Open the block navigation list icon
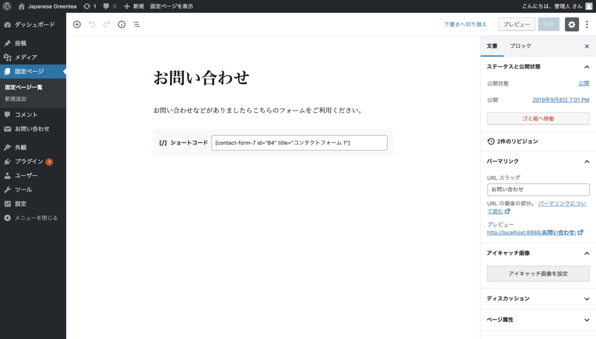Viewport: 596px width, 339px height. 136,24
